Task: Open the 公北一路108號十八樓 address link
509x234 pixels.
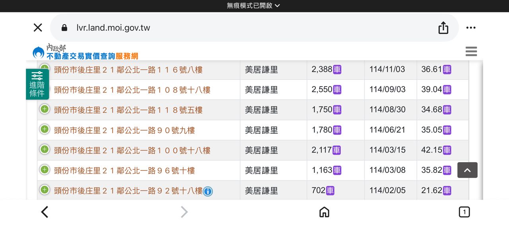Action: (132, 90)
